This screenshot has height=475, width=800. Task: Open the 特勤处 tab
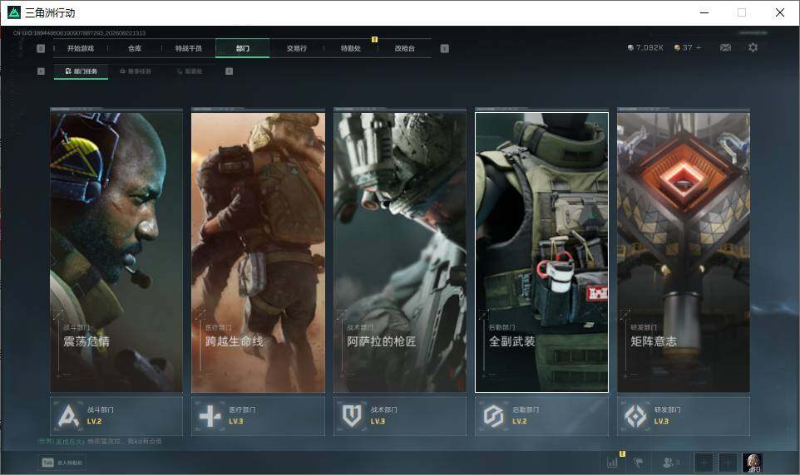pos(350,48)
